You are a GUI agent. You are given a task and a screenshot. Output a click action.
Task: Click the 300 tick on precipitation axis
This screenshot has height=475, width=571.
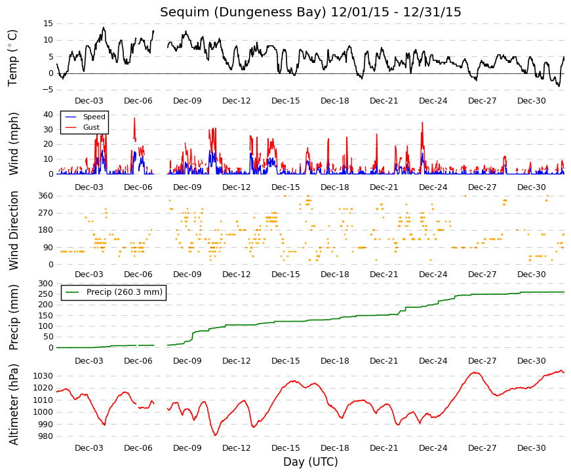(45, 283)
